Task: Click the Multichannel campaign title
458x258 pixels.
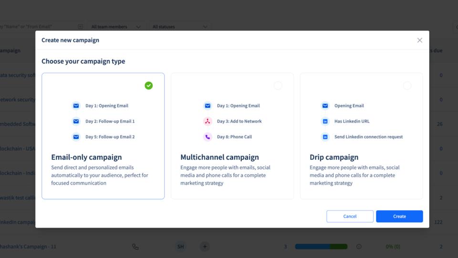Action: (219, 157)
